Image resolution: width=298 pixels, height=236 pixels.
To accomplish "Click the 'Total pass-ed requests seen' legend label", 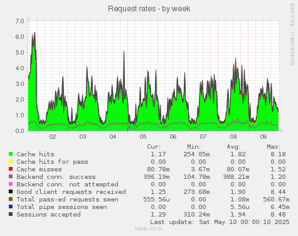I will coord(67,200).
